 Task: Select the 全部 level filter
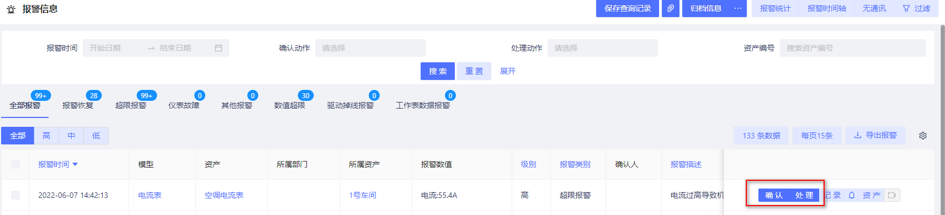18,136
